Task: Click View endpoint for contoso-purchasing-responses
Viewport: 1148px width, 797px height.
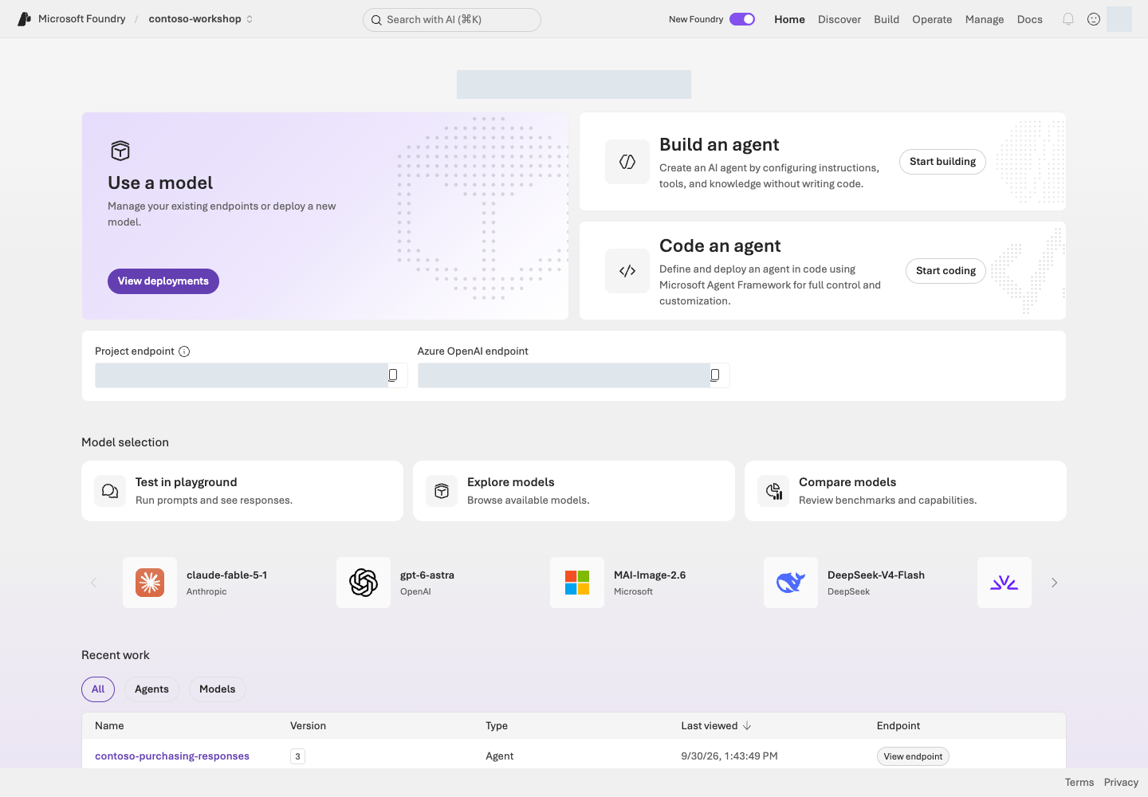Action: (x=913, y=756)
